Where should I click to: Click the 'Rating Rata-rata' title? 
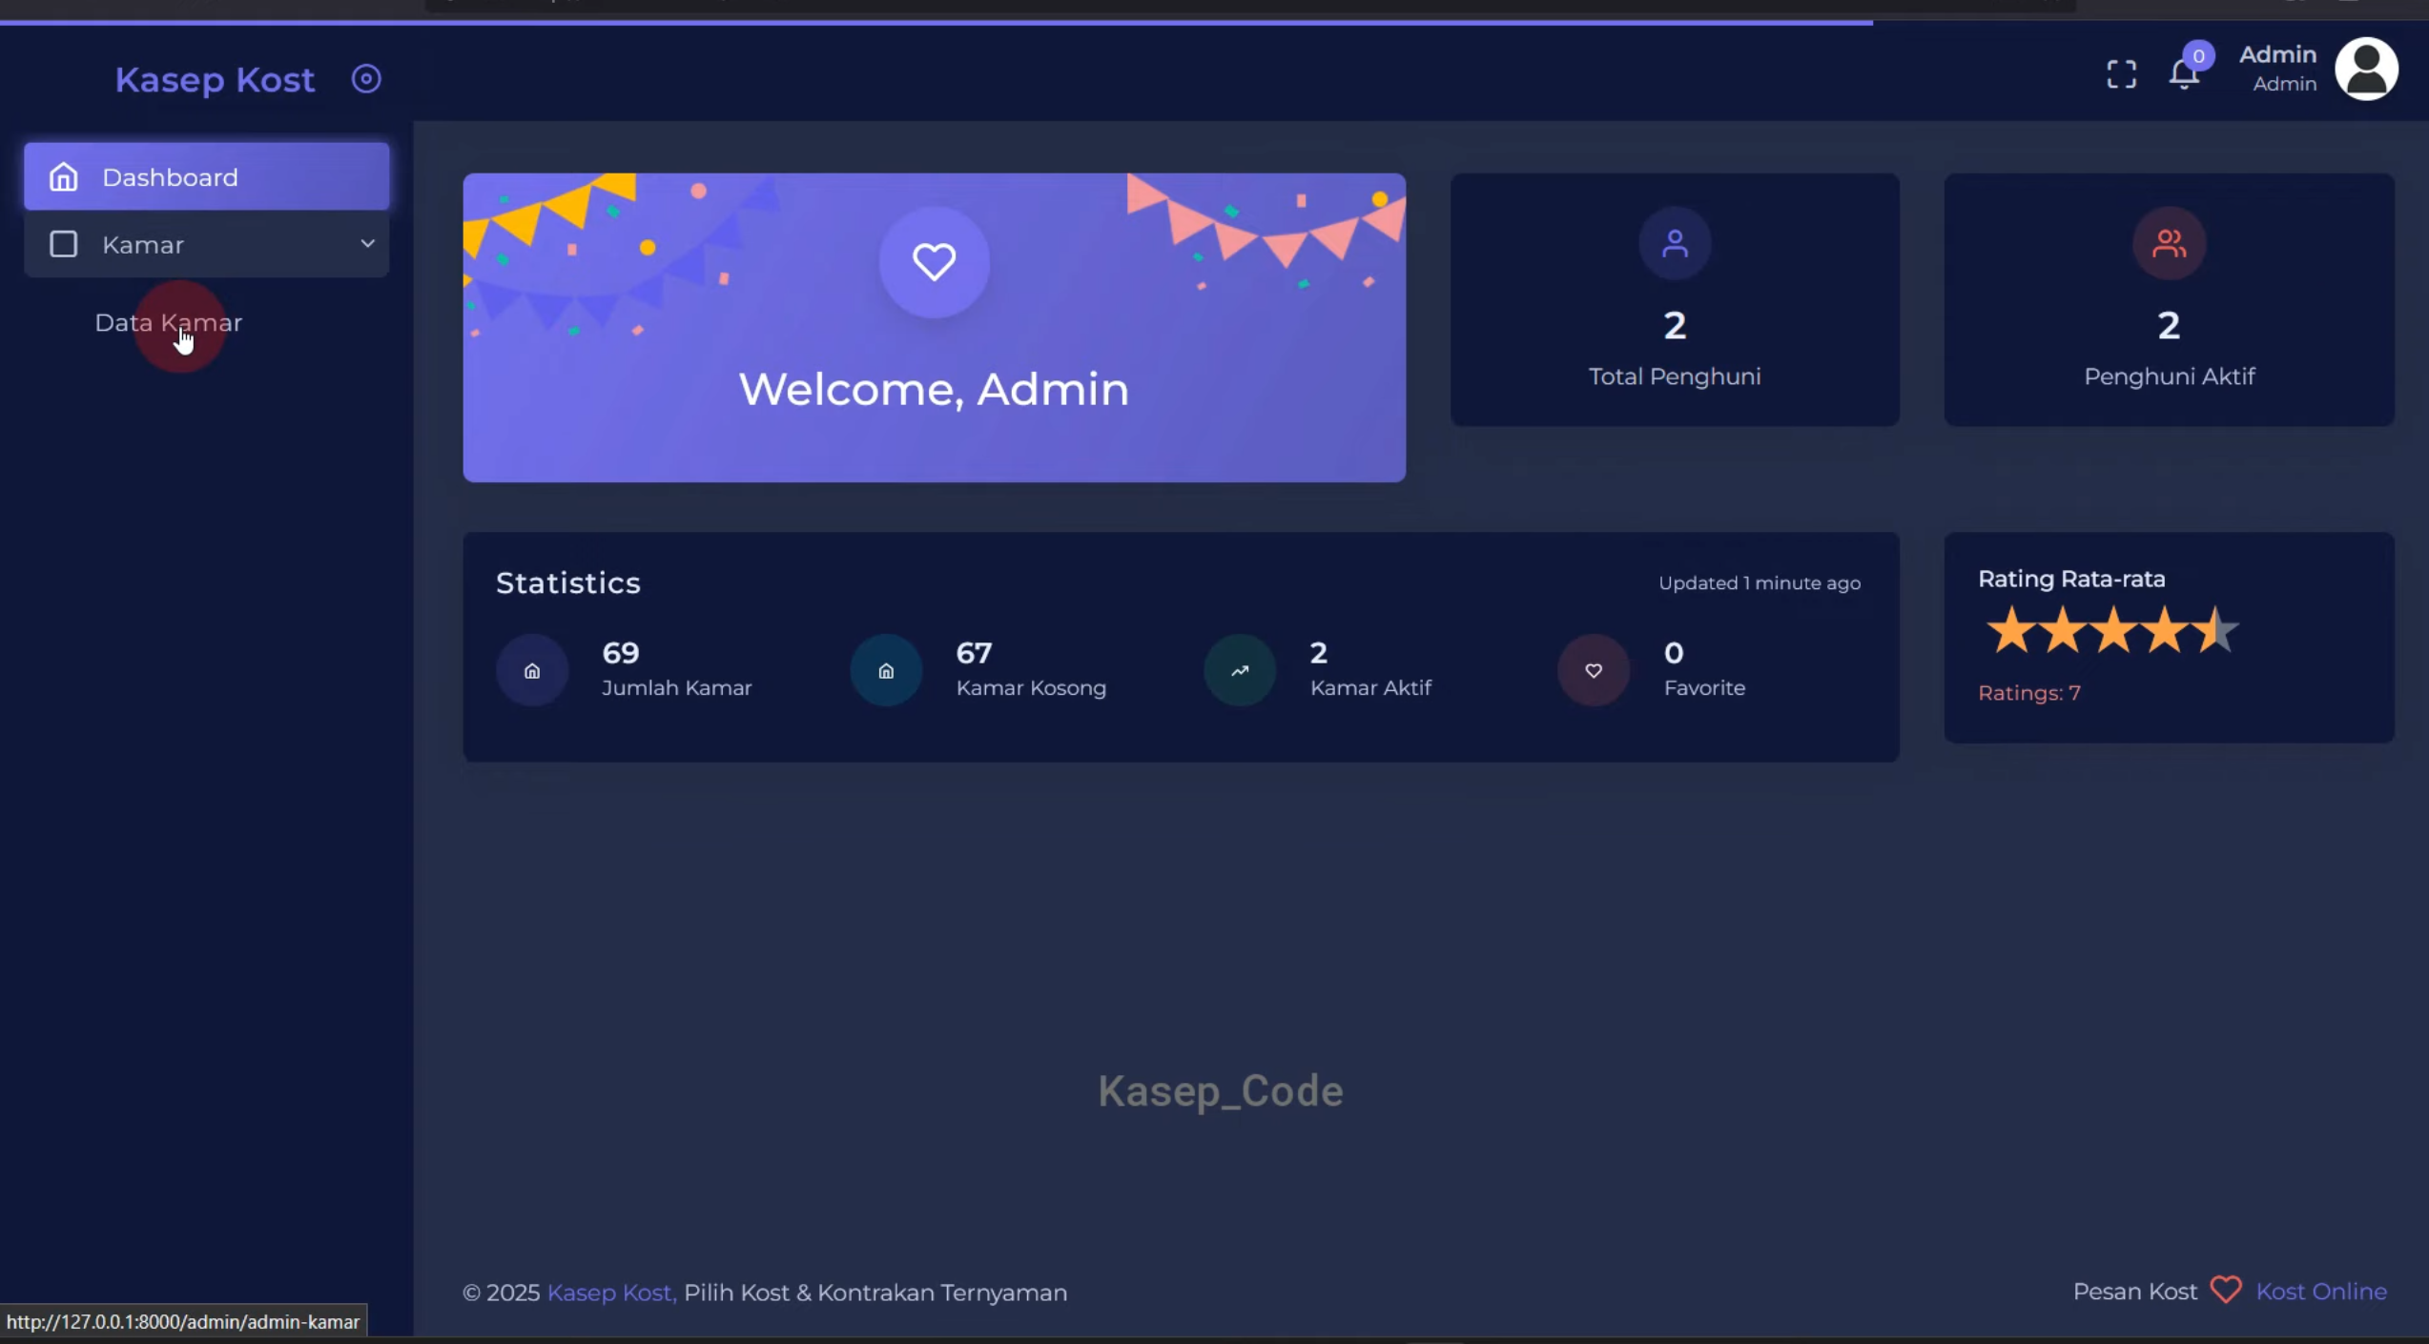pos(2070,580)
